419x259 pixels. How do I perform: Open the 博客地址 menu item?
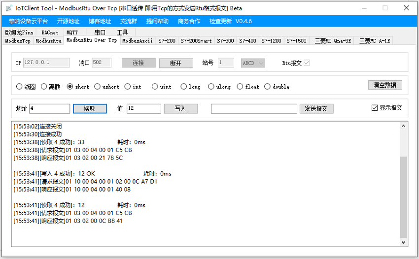(100, 21)
